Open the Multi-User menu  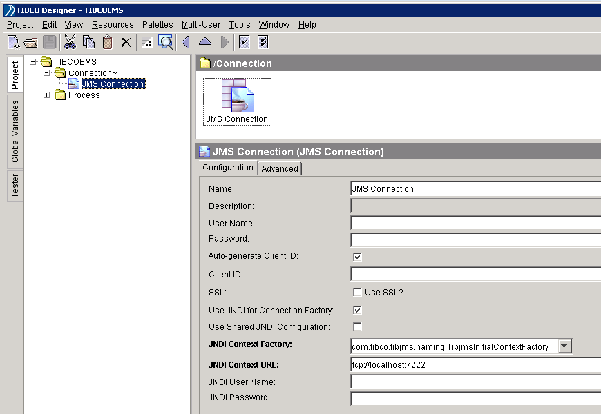(201, 25)
